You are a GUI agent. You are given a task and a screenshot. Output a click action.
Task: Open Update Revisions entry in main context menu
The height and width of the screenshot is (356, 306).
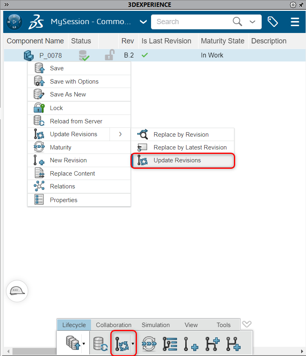(x=68, y=134)
